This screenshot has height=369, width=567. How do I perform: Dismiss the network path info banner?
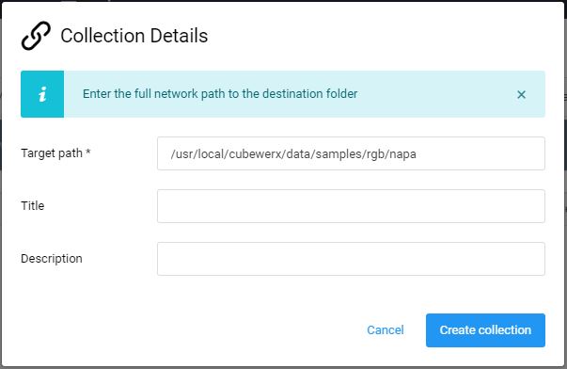(521, 94)
